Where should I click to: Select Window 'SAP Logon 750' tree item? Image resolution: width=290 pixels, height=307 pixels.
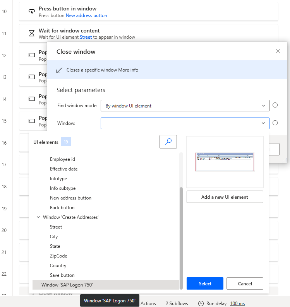coord(106,285)
